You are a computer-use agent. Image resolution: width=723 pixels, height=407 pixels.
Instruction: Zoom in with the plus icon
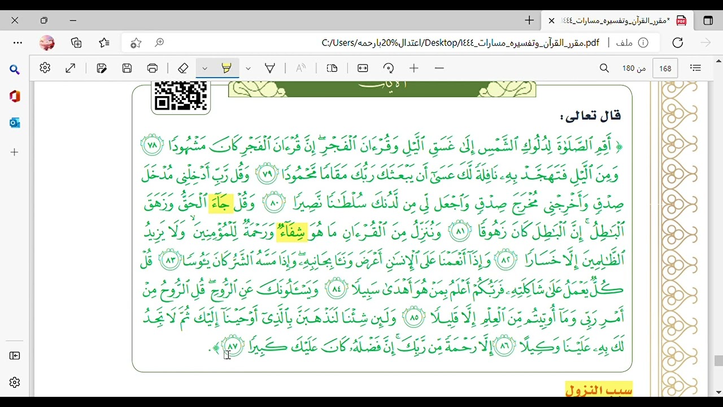414,68
